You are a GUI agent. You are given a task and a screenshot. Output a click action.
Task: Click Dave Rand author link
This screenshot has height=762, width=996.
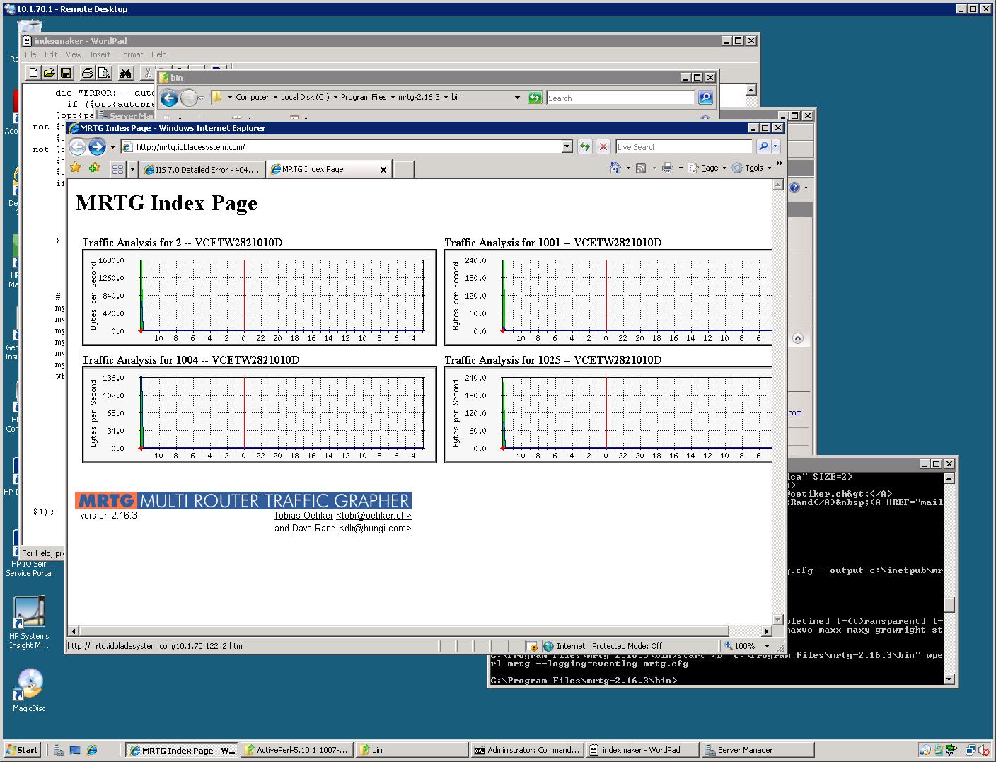point(314,529)
